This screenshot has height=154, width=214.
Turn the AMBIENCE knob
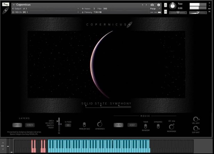point(100,124)
